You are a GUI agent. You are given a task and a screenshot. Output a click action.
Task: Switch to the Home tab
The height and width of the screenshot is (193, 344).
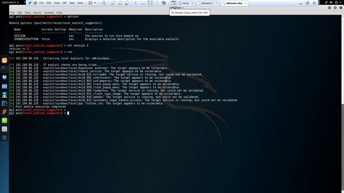click(x=185, y=3)
